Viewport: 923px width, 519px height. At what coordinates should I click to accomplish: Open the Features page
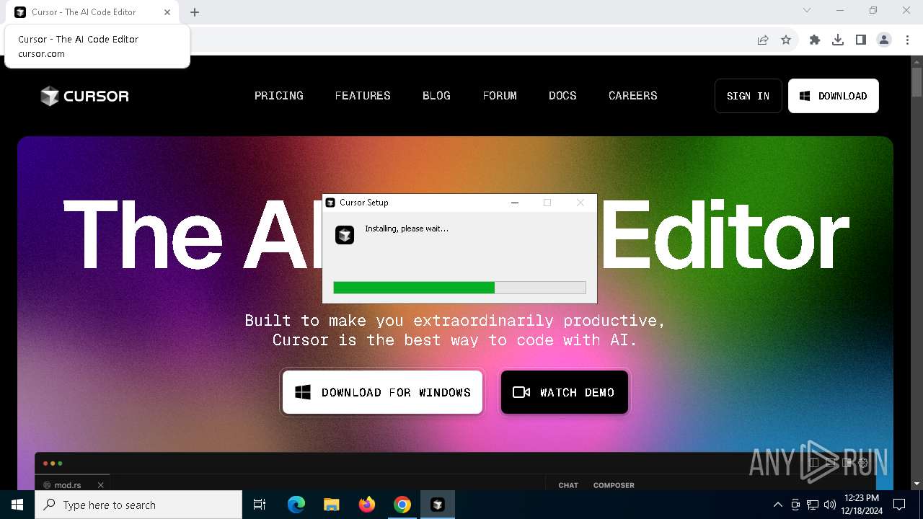tap(363, 96)
